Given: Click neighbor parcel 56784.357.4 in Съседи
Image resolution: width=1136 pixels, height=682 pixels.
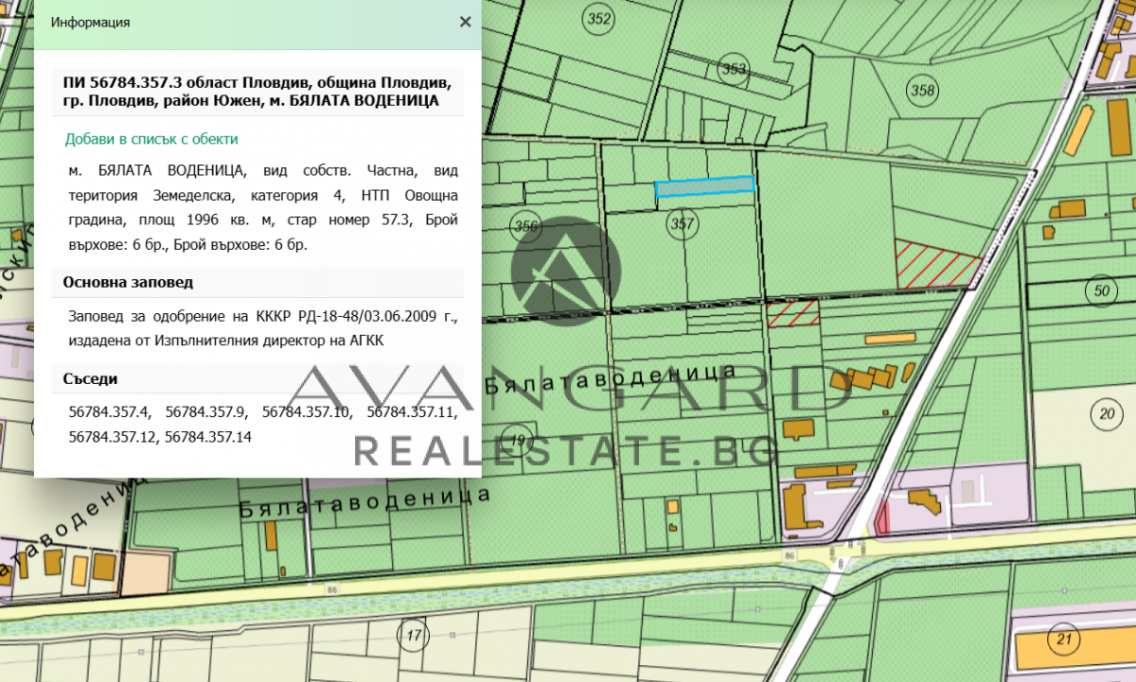Looking at the screenshot, I should tap(110, 412).
